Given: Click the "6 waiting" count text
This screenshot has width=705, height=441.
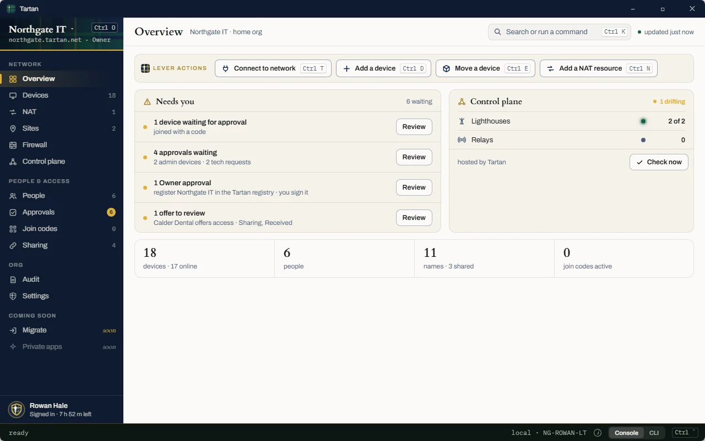Looking at the screenshot, I should (x=419, y=101).
